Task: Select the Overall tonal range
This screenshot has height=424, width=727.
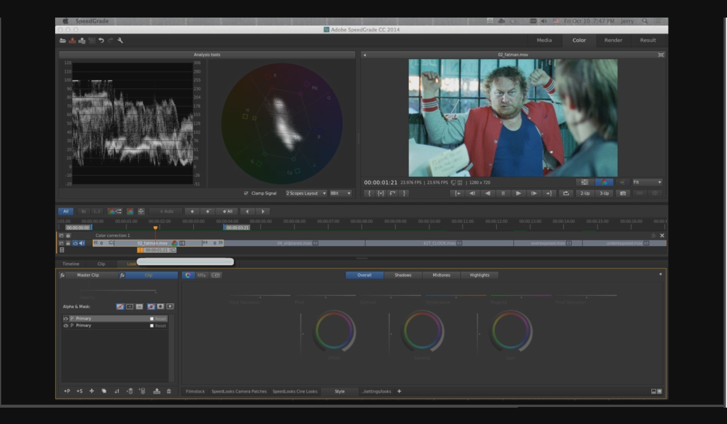Action: click(x=365, y=275)
